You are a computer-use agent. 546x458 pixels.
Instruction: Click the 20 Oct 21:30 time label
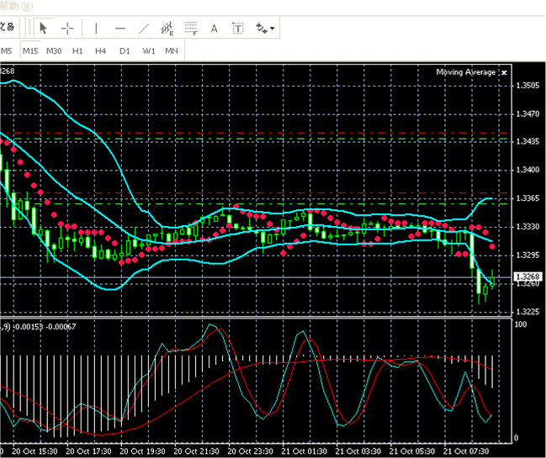coord(196,451)
